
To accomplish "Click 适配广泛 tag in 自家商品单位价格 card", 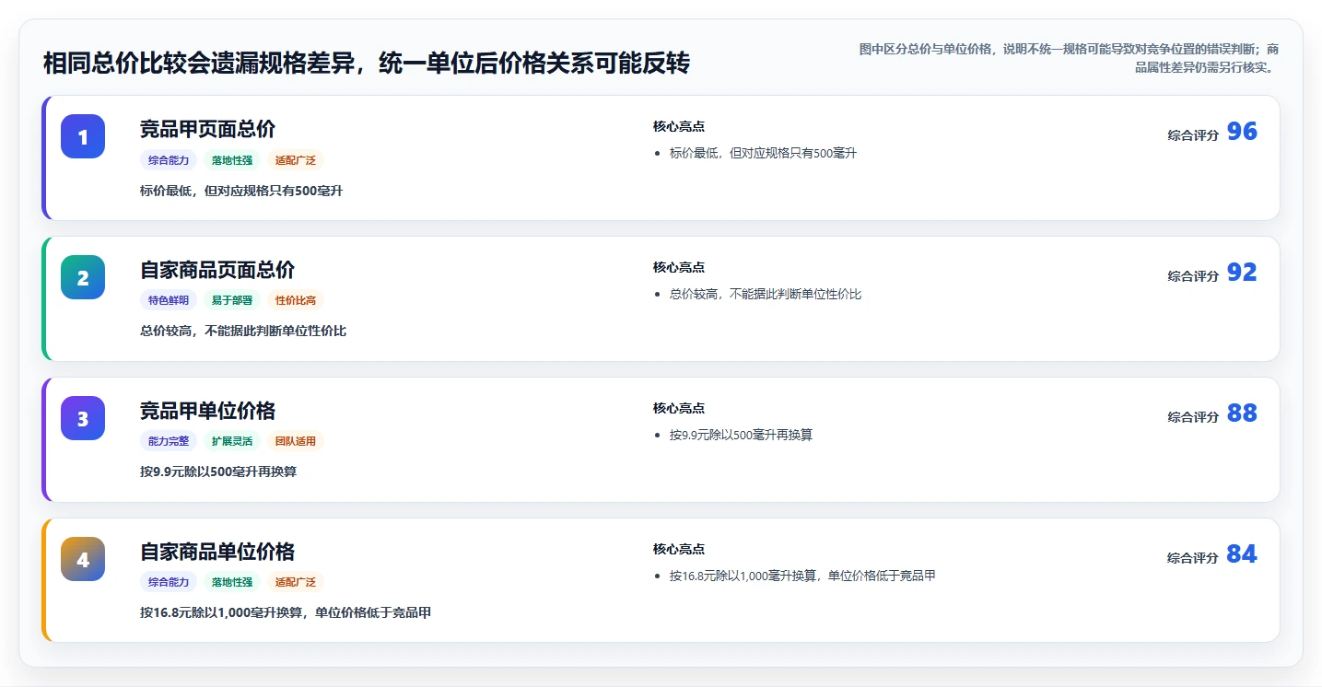I will tap(296, 582).
